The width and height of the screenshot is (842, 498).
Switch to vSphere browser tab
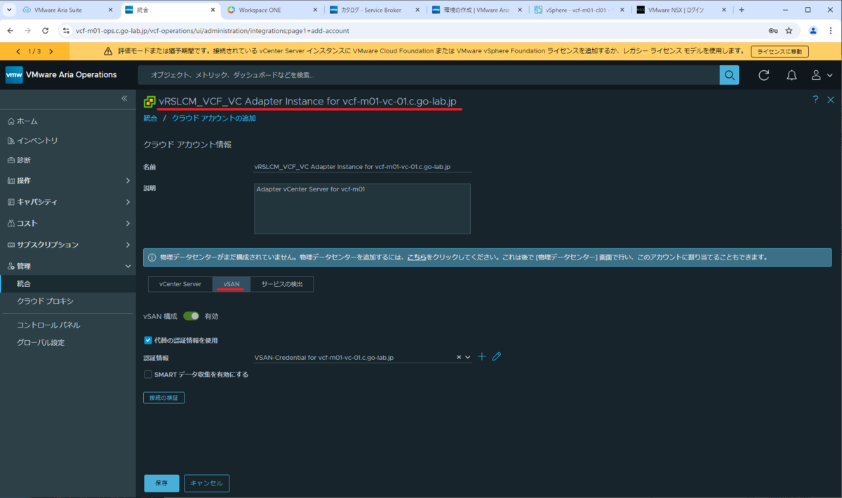pos(578,11)
